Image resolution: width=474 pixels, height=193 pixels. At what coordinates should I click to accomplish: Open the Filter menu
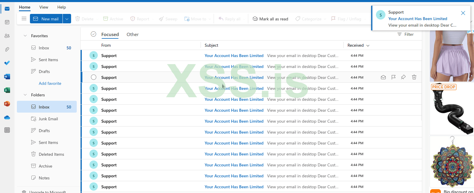click(x=406, y=34)
